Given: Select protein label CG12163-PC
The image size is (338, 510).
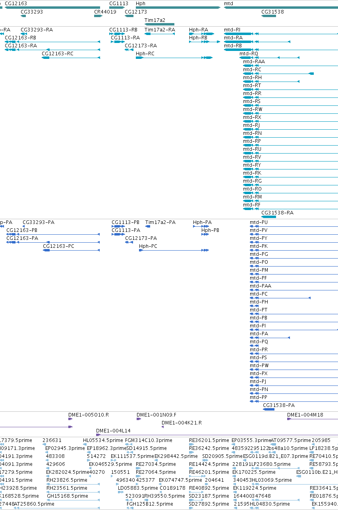Looking at the screenshot, I should tap(58, 246).
